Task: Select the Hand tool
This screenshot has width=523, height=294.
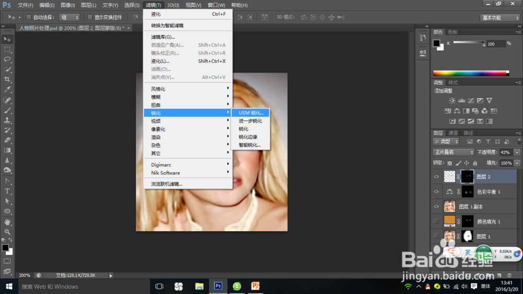Action: (7, 222)
